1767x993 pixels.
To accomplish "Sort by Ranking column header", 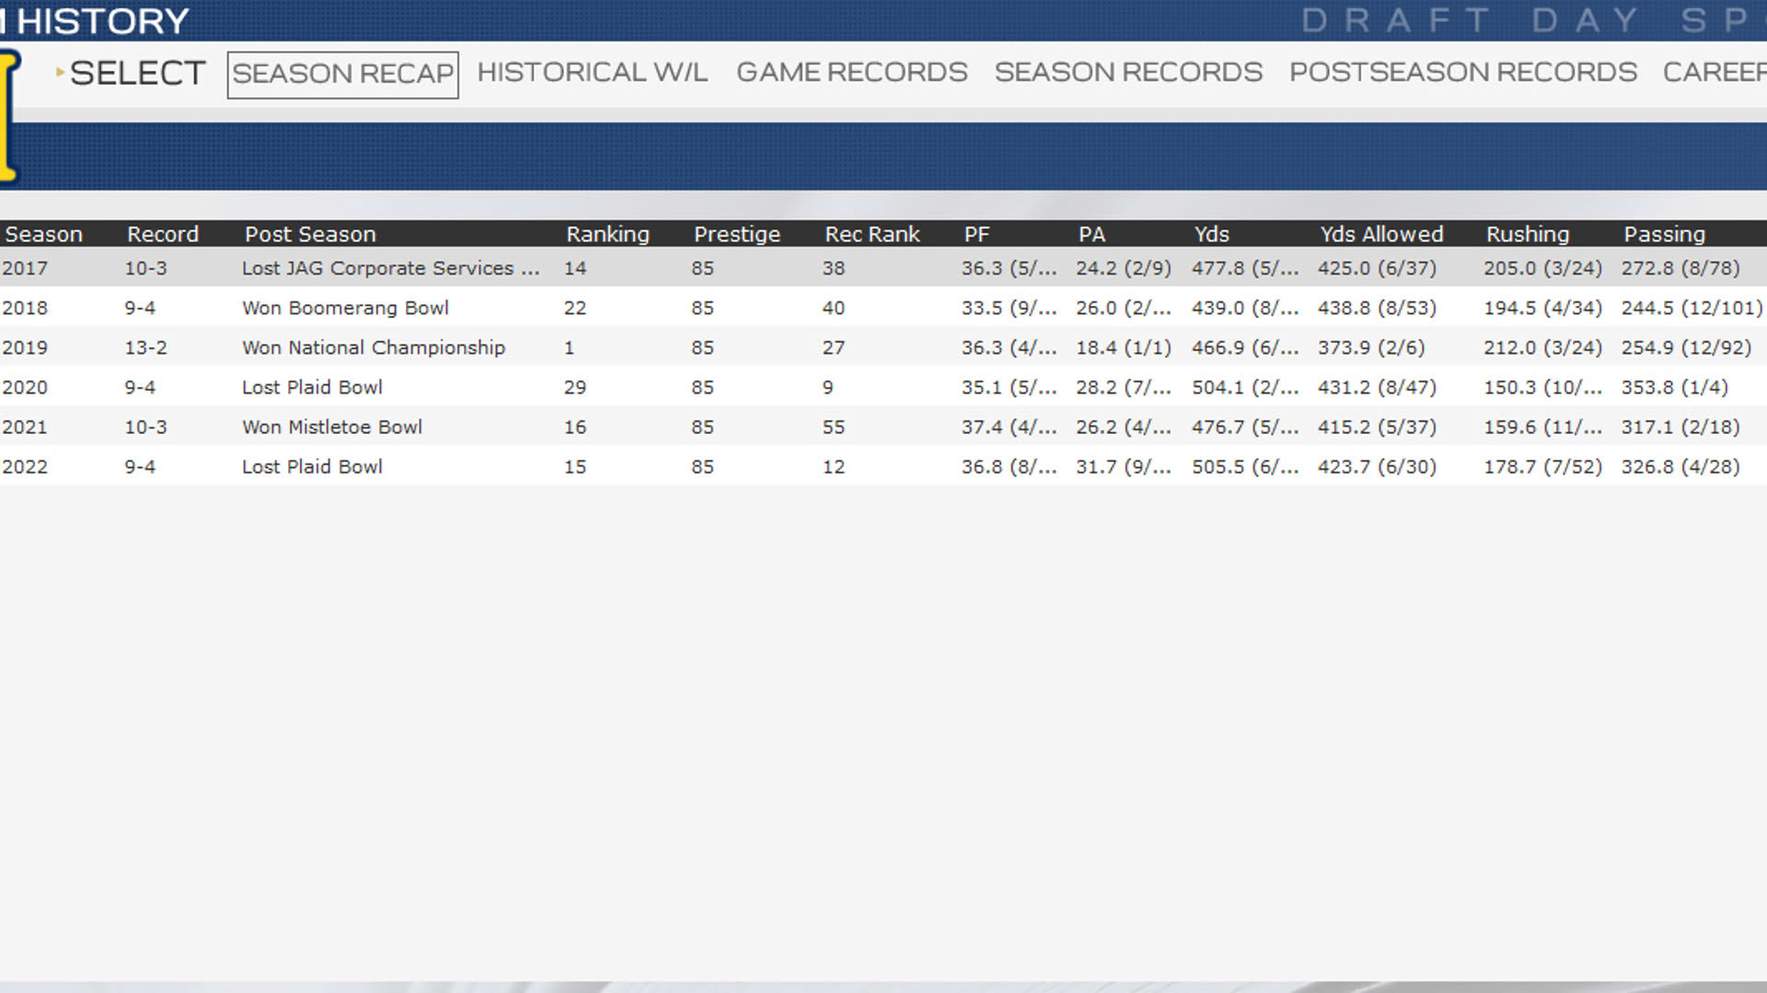I will (607, 234).
